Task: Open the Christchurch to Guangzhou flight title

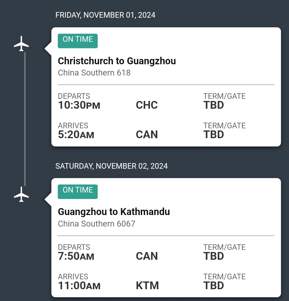Action: pyautogui.click(x=117, y=61)
